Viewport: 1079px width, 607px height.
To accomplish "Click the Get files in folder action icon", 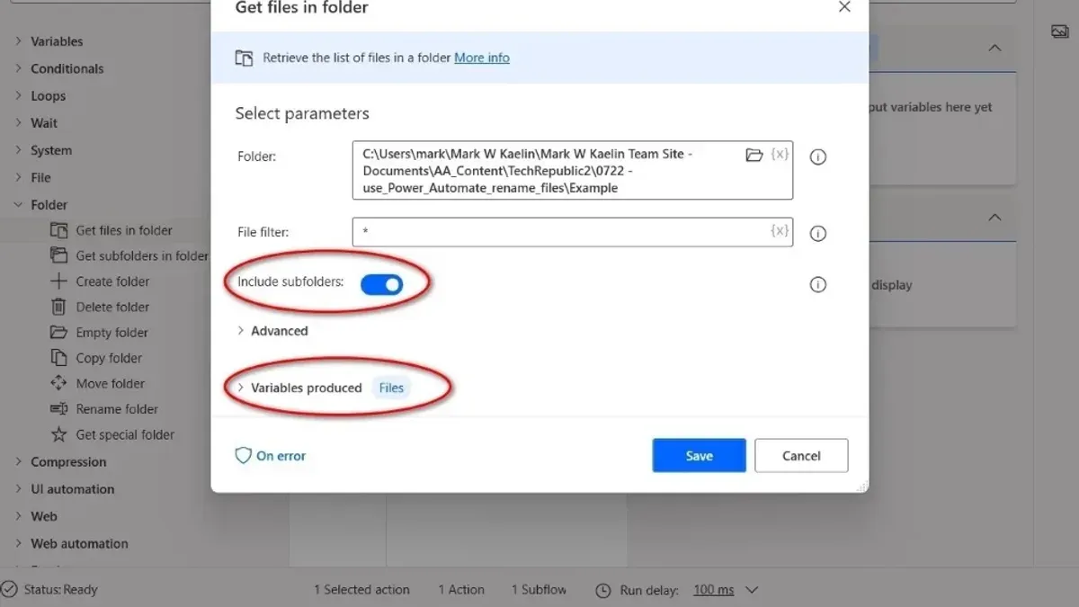I will (x=58, y=230).
